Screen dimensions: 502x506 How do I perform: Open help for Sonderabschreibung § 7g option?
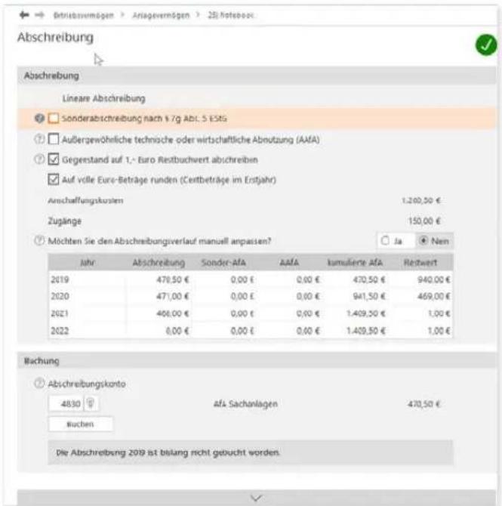coord(39,119)
